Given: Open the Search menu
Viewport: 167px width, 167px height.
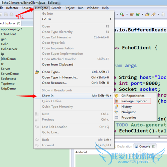Looking at the screenshot, I should 56,8.
